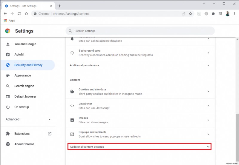Open JavaScript settings arrow
Viewport: 239px width, 165px height.
(208, 106)
